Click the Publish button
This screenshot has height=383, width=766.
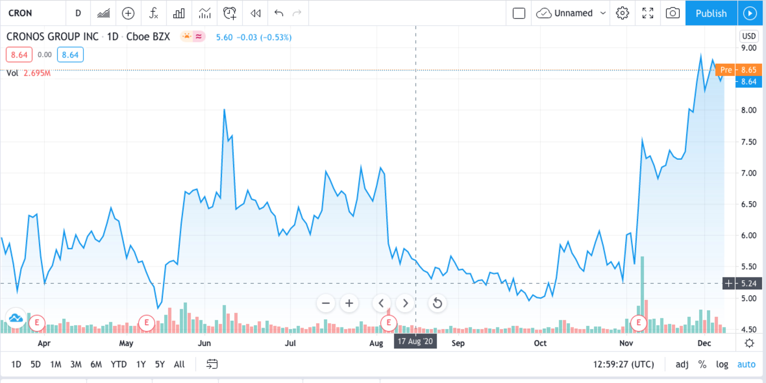[711, 13]
